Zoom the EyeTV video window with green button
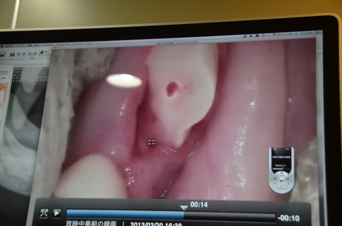 coord(61,47)
